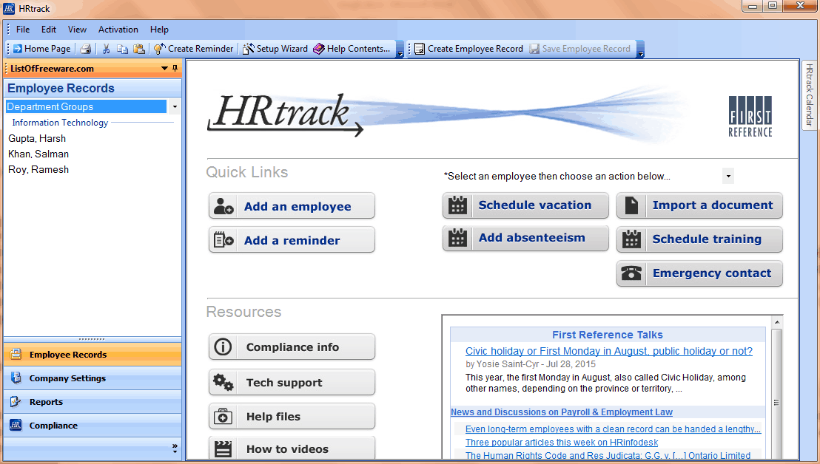Select employee Roy, Ramesh

pos(38,170)
